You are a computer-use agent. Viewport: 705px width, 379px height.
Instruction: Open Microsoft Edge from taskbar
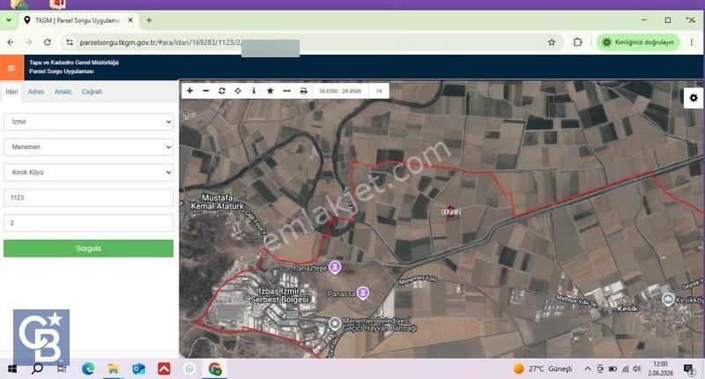pos(88,369)
